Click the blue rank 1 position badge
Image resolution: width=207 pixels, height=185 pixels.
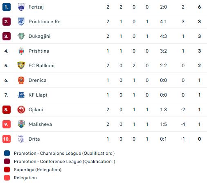pos(7,7)
